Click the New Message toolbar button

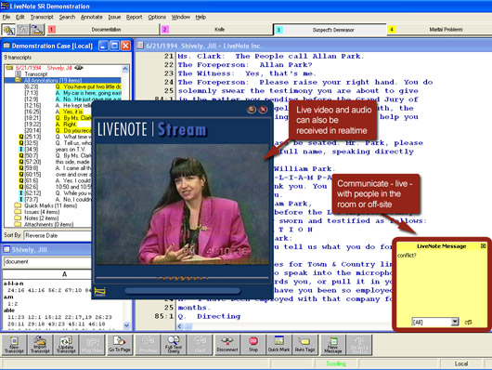(333, 345)
